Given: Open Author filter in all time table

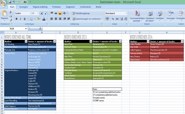Looking at the screenshot, I should (x=26, y=42).
